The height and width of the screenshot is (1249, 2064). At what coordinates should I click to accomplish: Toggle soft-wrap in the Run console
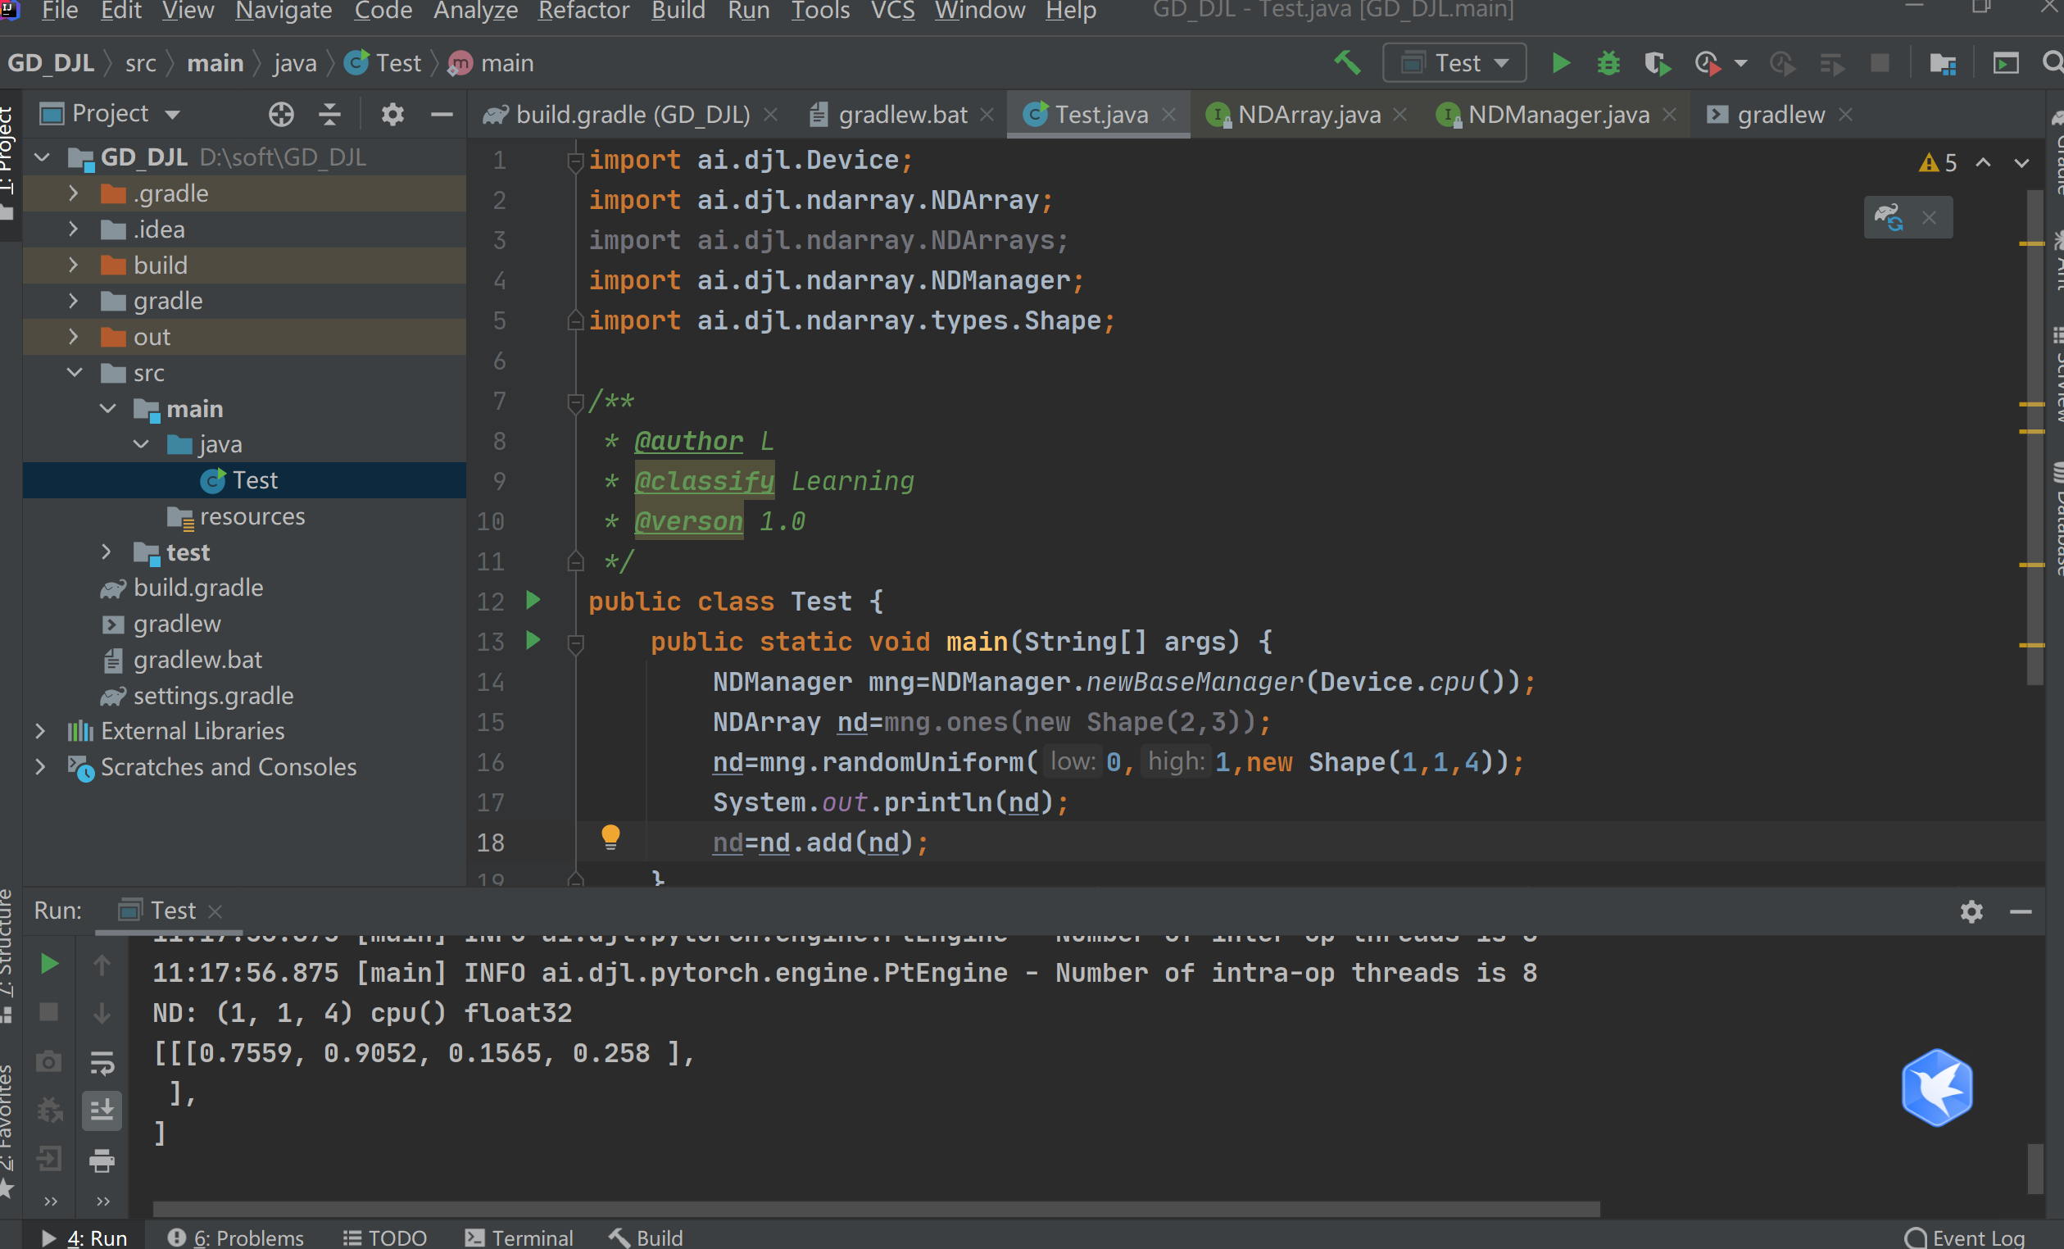(x=102, y=1062)
